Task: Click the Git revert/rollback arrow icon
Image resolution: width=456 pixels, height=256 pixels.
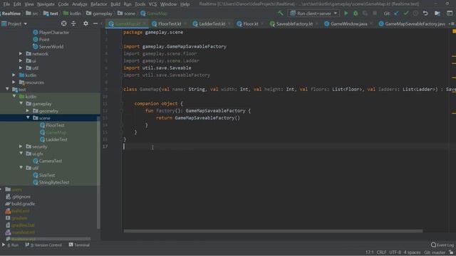Action: pos(425,14)
